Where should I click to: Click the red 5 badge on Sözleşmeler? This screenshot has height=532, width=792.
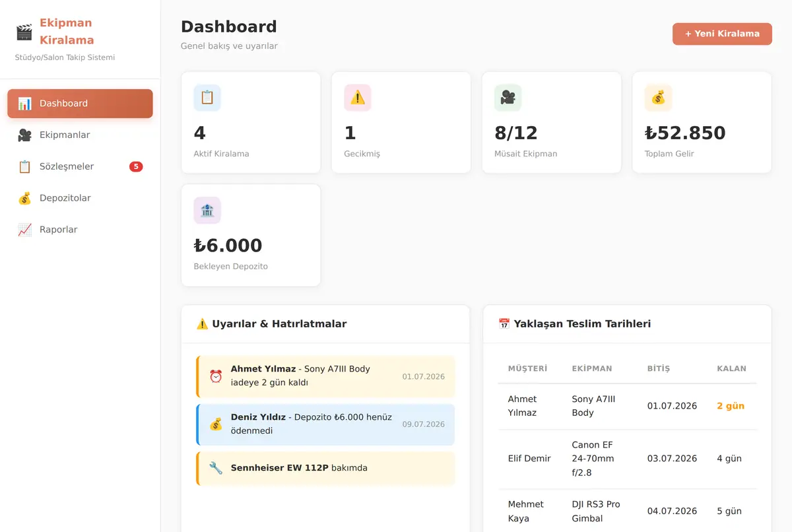click(136, 166)
